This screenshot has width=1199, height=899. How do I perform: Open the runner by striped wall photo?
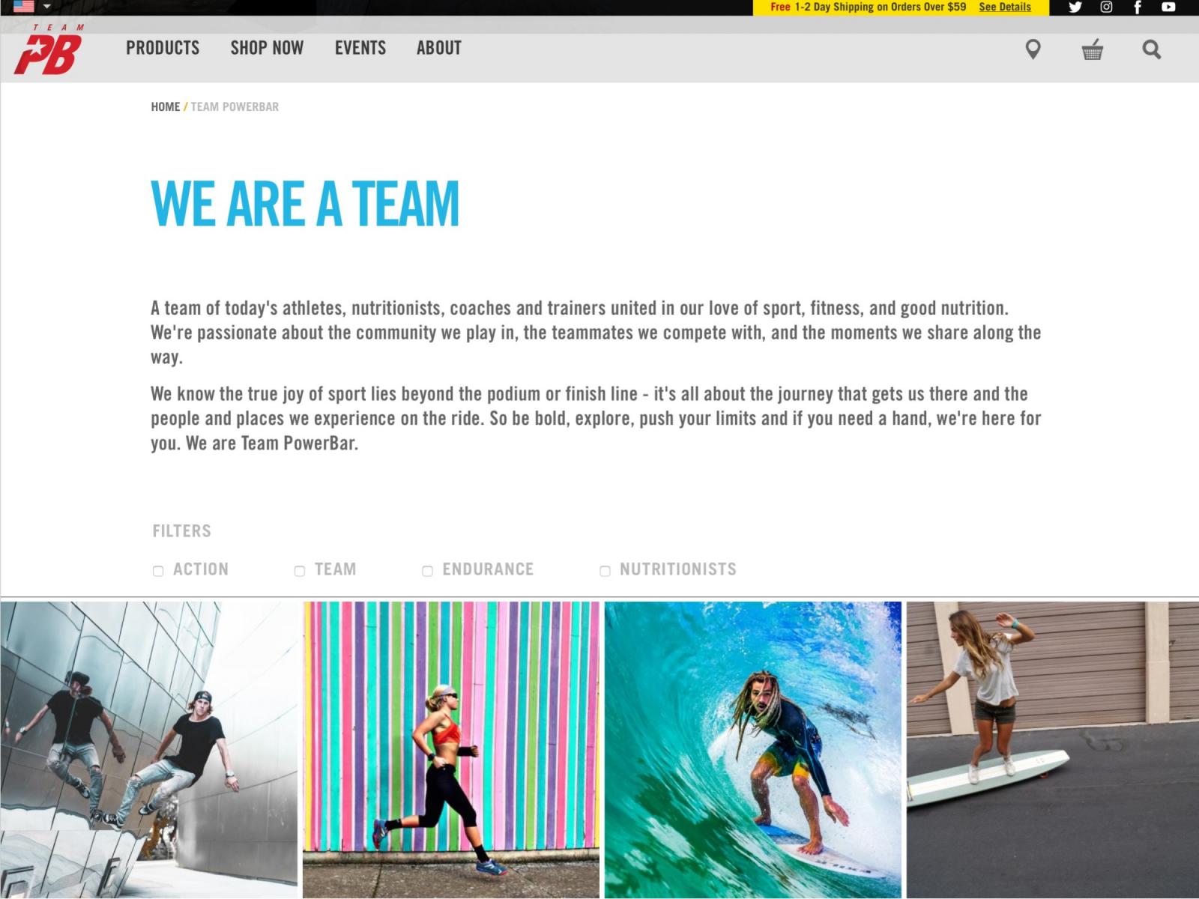pyautogui.click(x=451, y=750)
